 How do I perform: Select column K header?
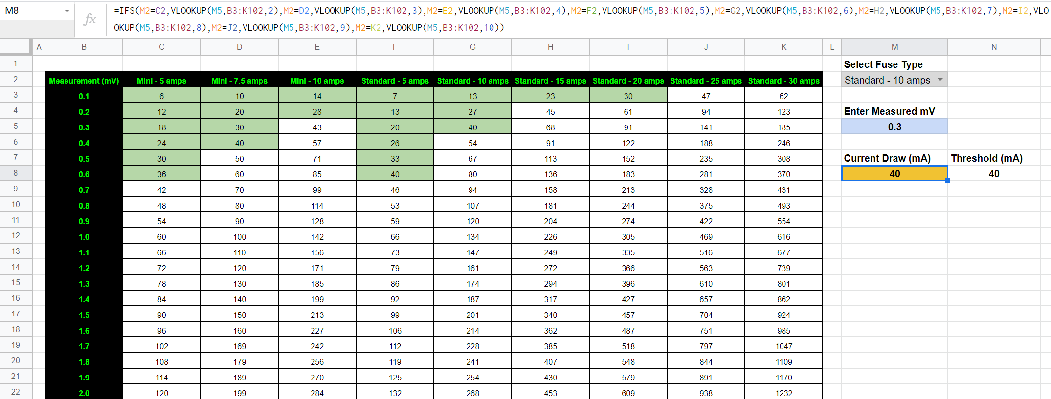pyautogui.click(x=783, y=47)
